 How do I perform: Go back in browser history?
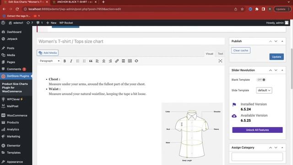tap(4, 9)
